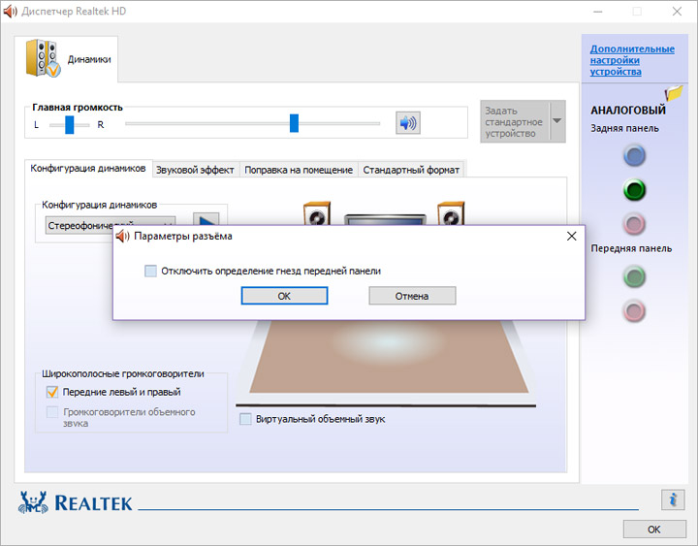Enable Отключить определение гнезд передней панели
The image size is (698, 546).
coord(150,271)
